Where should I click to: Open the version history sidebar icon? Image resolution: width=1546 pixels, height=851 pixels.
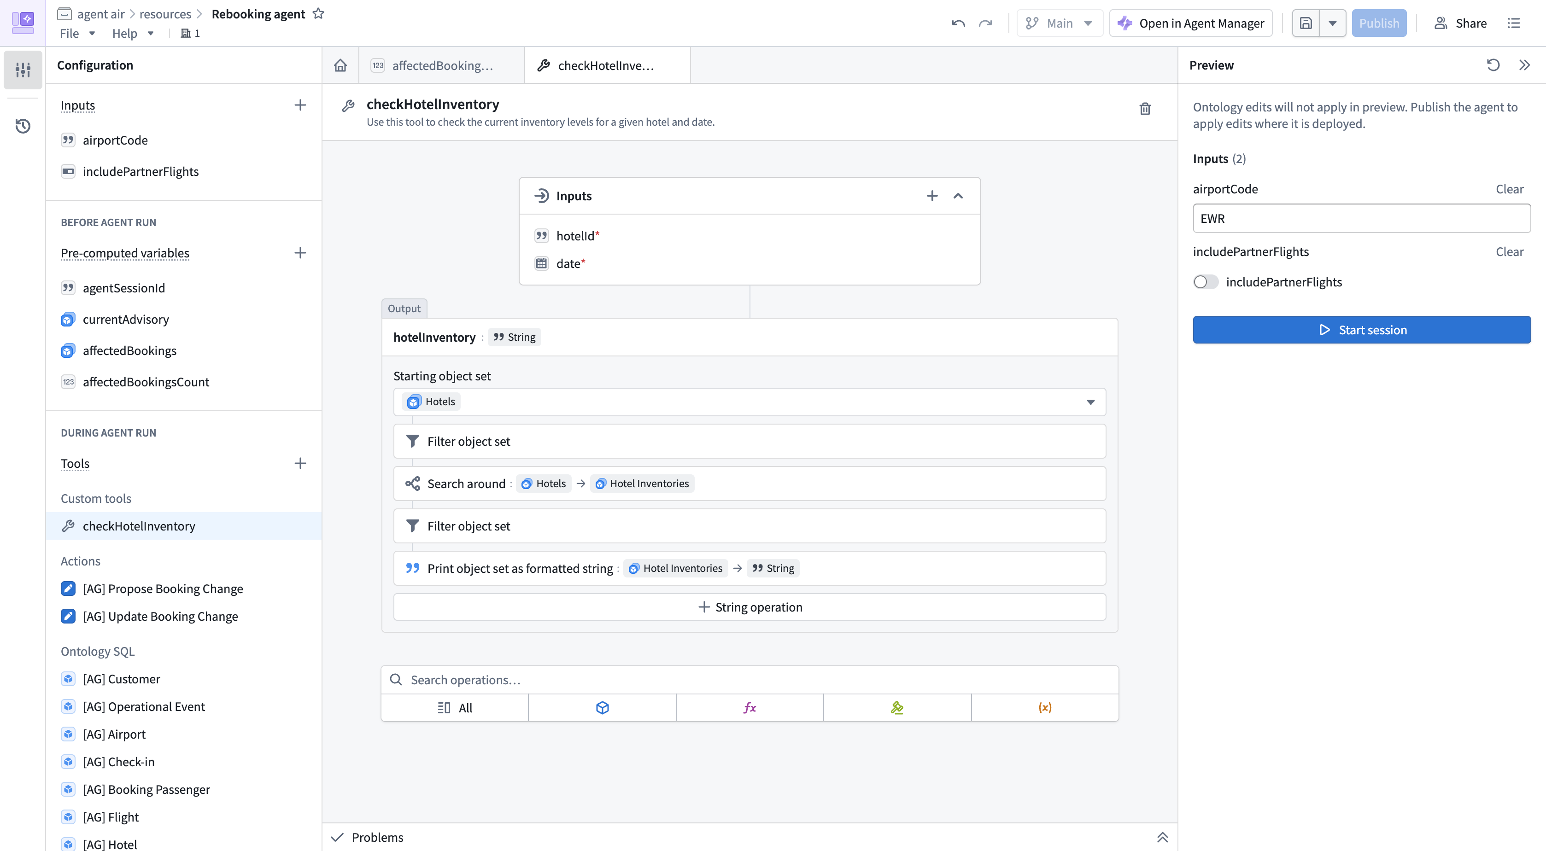tap(23, 126)
